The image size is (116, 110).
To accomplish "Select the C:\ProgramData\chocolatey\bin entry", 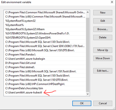I will (x=45, y=88).
